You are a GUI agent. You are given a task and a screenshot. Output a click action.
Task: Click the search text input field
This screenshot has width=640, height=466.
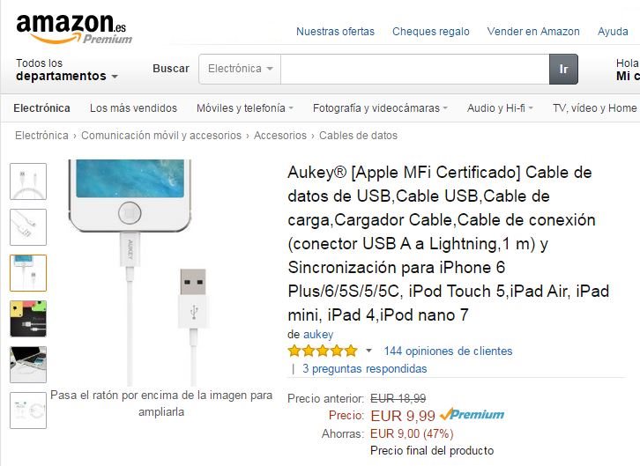(415, 69)
